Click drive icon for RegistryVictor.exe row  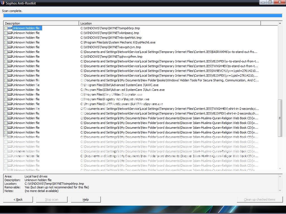(10, 99)
